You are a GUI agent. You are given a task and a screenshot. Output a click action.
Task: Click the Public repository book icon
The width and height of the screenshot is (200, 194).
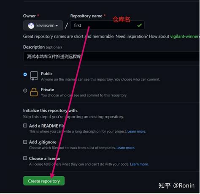click(x=34, y=76)
